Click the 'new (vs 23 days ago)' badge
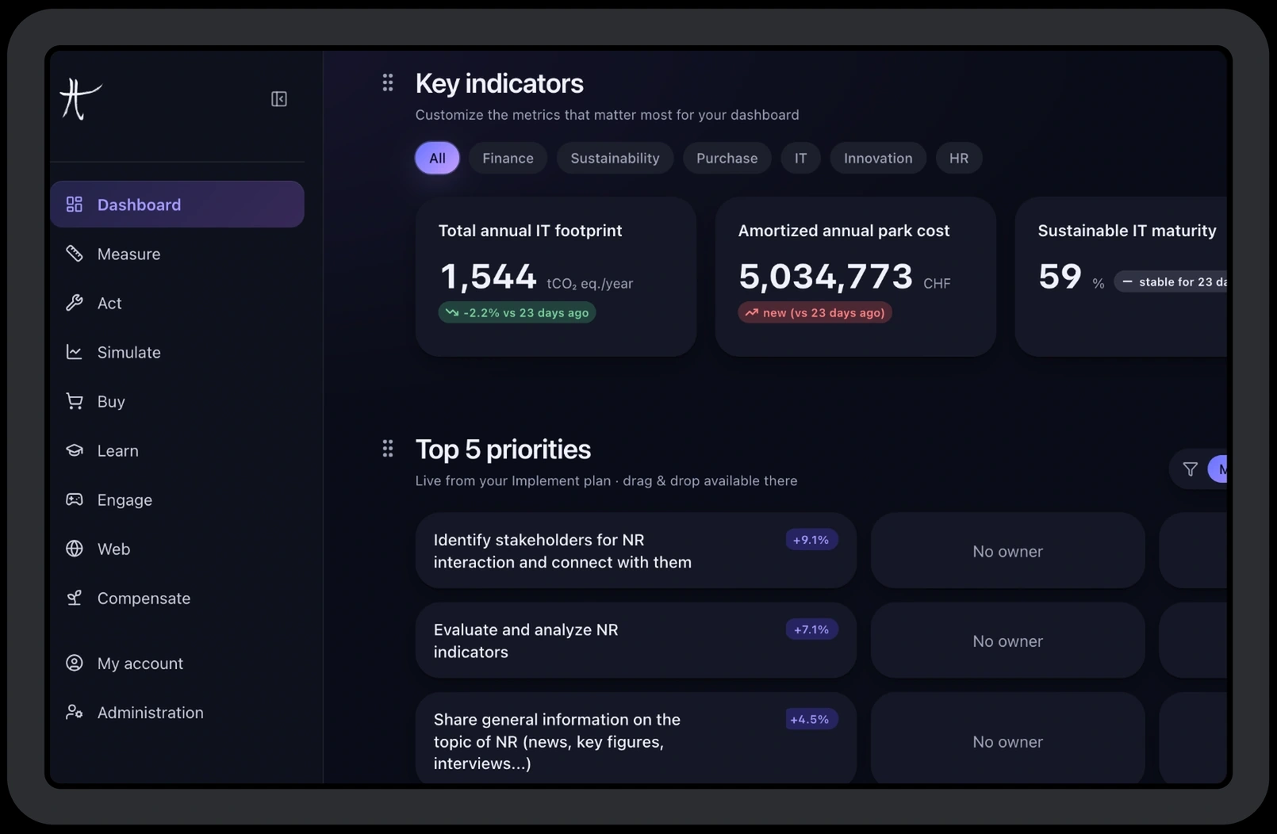 point(815,312)
